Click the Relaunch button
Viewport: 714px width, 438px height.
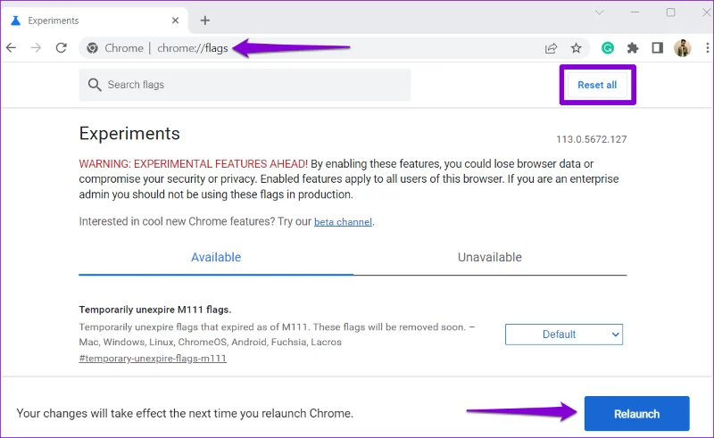click(x=636, y=414)
